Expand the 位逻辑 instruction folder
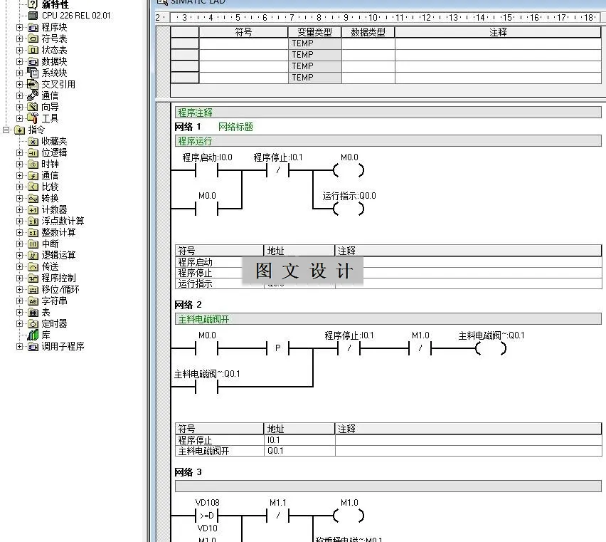Screen dimensions: 606x542 coord(20,153)
